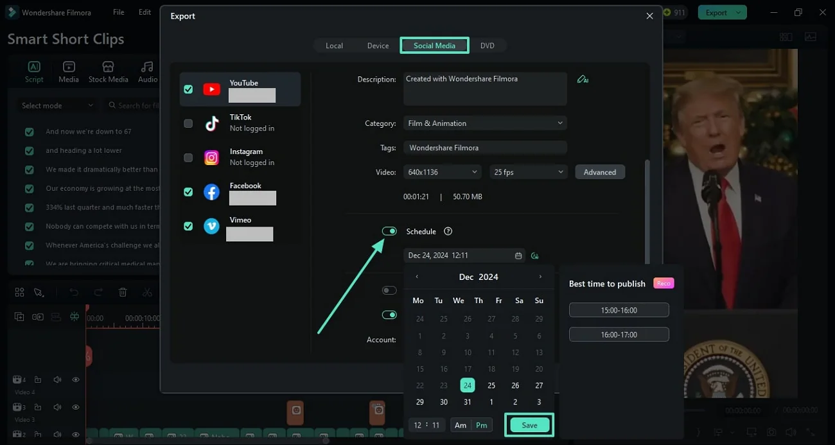The height and width of the screenshot is (445, 835).
Task: Open Advanced video settings
Action: [x=600, y=172]
